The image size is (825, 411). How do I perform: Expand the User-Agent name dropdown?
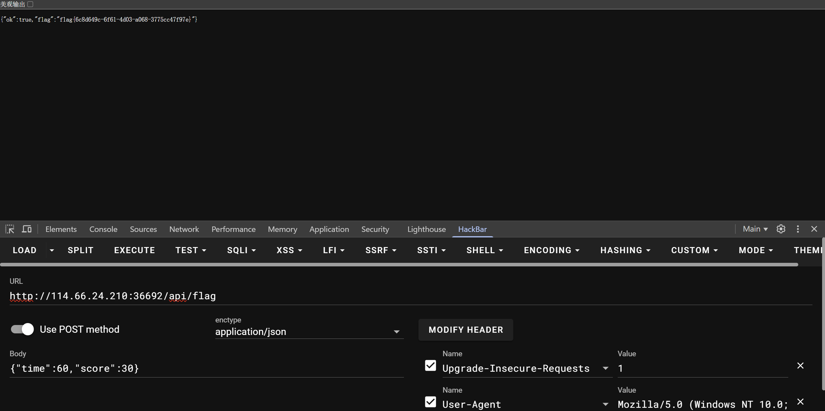coord(605,404)
